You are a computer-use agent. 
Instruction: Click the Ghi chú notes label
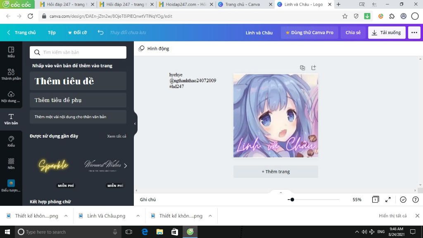click(148, 200)
